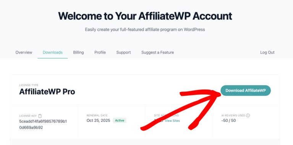Click the Oct 25, 2025 renewal date
Screen dimensions: 293x145
98,120
